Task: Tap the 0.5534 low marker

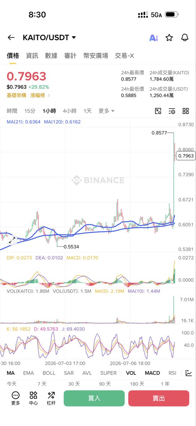Action: pyautogui.click(x=71, y=246)
